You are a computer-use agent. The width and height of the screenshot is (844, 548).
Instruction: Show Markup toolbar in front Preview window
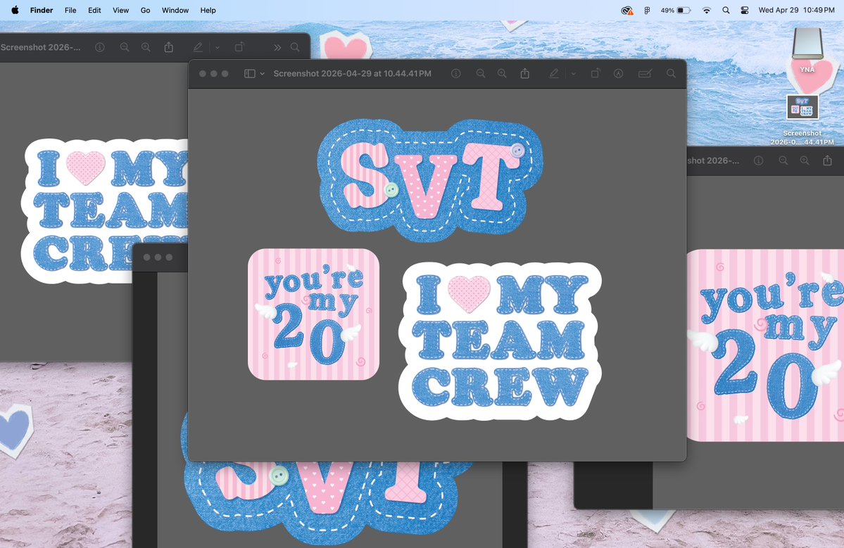pos(619,74)
